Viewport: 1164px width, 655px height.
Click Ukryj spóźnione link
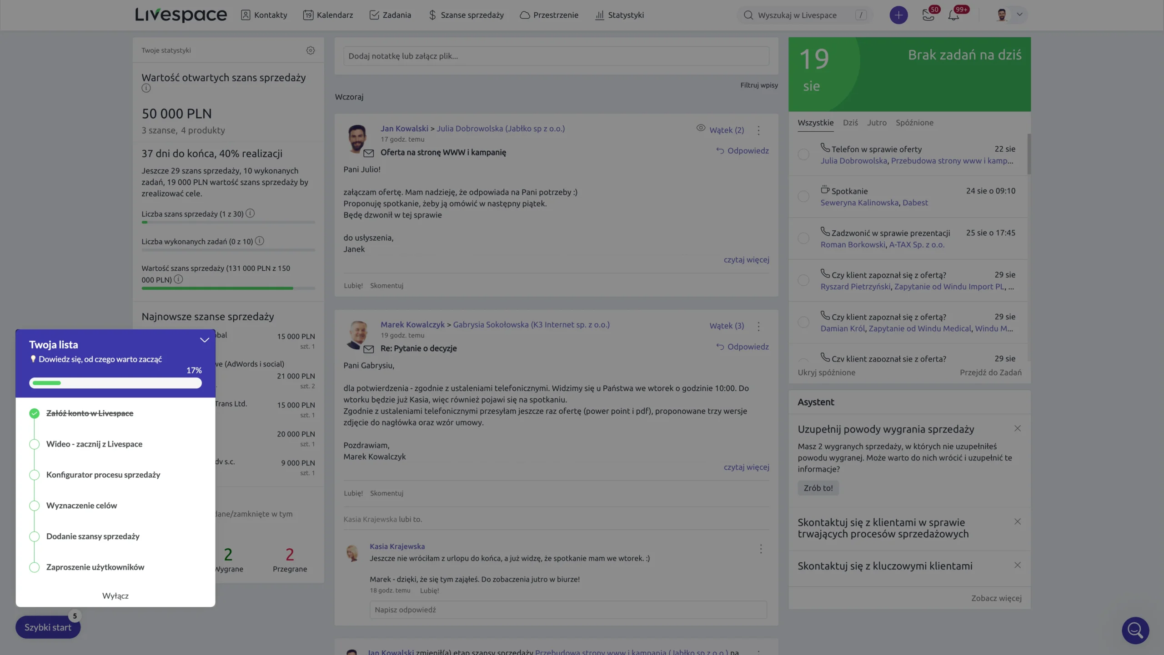click(x=826, y=372)
